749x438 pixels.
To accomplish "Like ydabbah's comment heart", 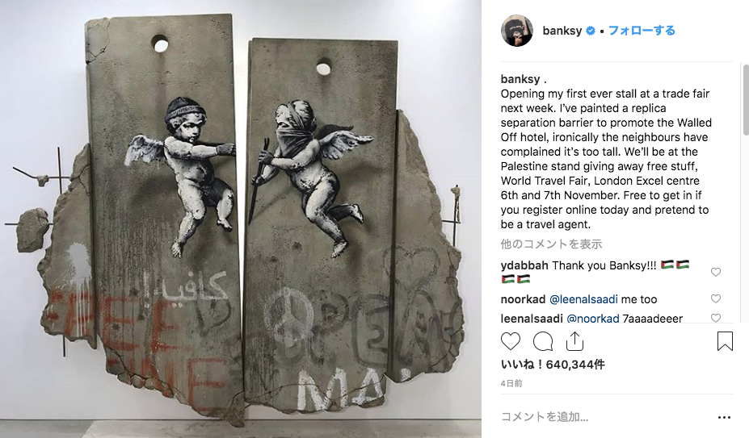I will pos(716,272).
